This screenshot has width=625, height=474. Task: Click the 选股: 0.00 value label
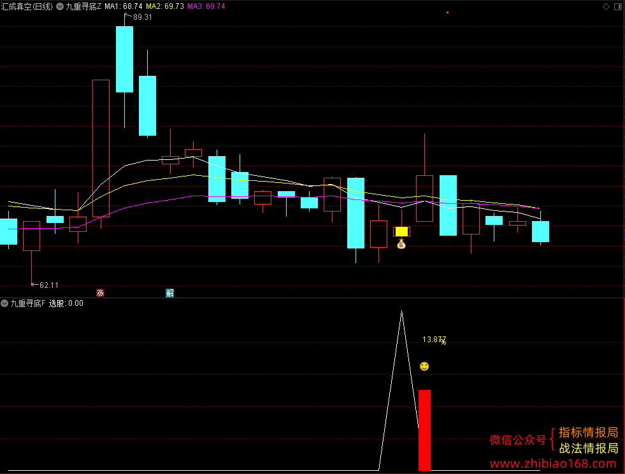66,303
